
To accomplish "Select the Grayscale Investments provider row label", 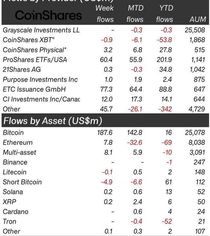I will (x=41, y=30).
